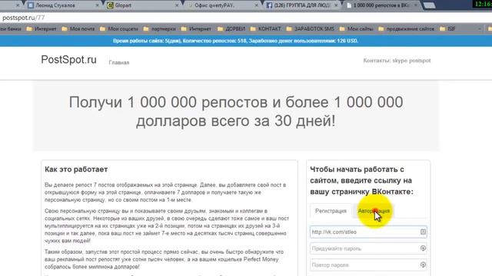
Task: Open the ЗАРАБОТОК SMS bookmark folder
Action: coord(311,29)
